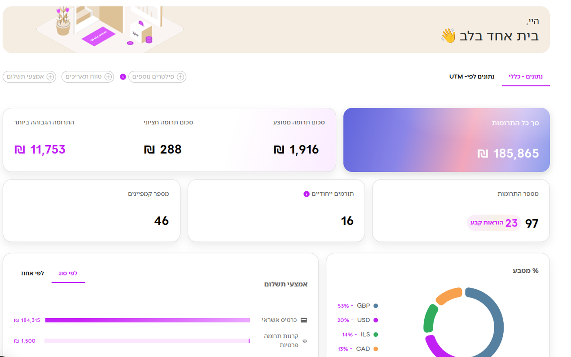Click the USD purple legend dot

tap(376, 320)
